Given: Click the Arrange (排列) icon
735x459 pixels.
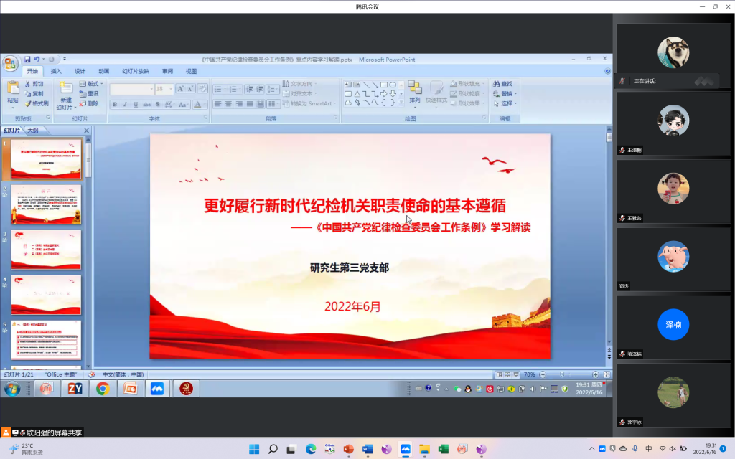Looking at the screenshot, I should pos(415,88).
